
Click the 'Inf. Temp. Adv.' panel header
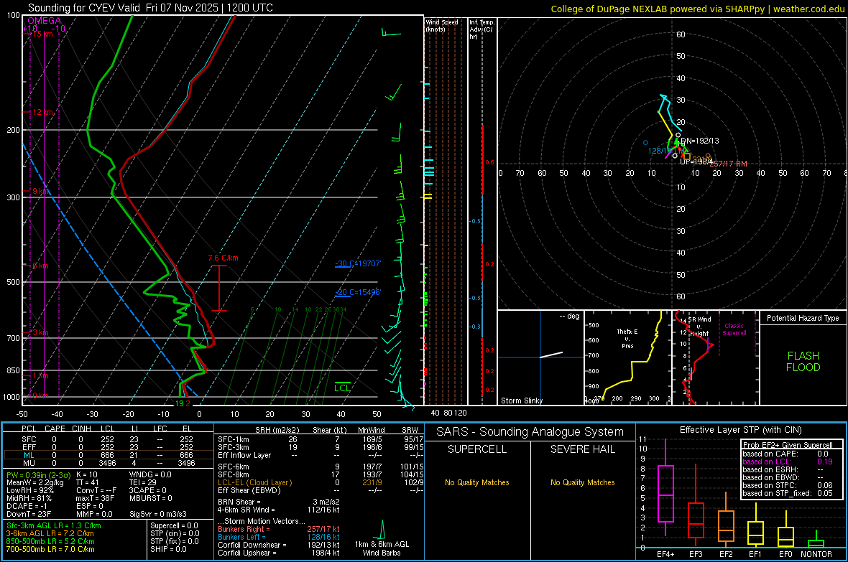(x=481, y=29)
